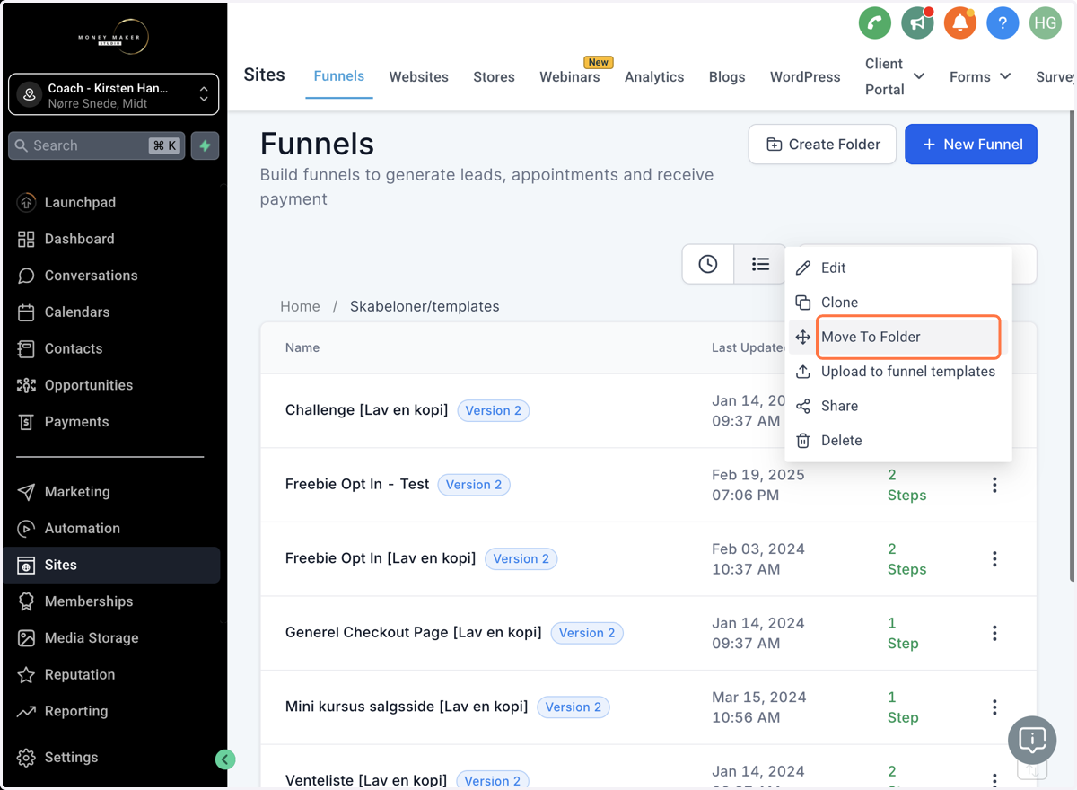This screenshot has width=1077, height=790.
Task: Open options menu for Mini kursus salgsside
Action: (x=994, y=707)
